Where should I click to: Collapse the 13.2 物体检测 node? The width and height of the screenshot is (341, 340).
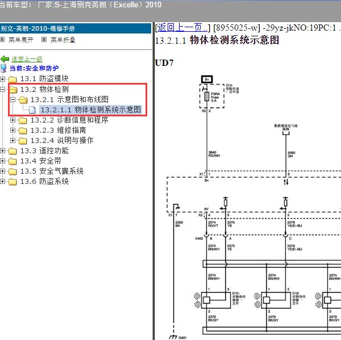pos(3,89)
